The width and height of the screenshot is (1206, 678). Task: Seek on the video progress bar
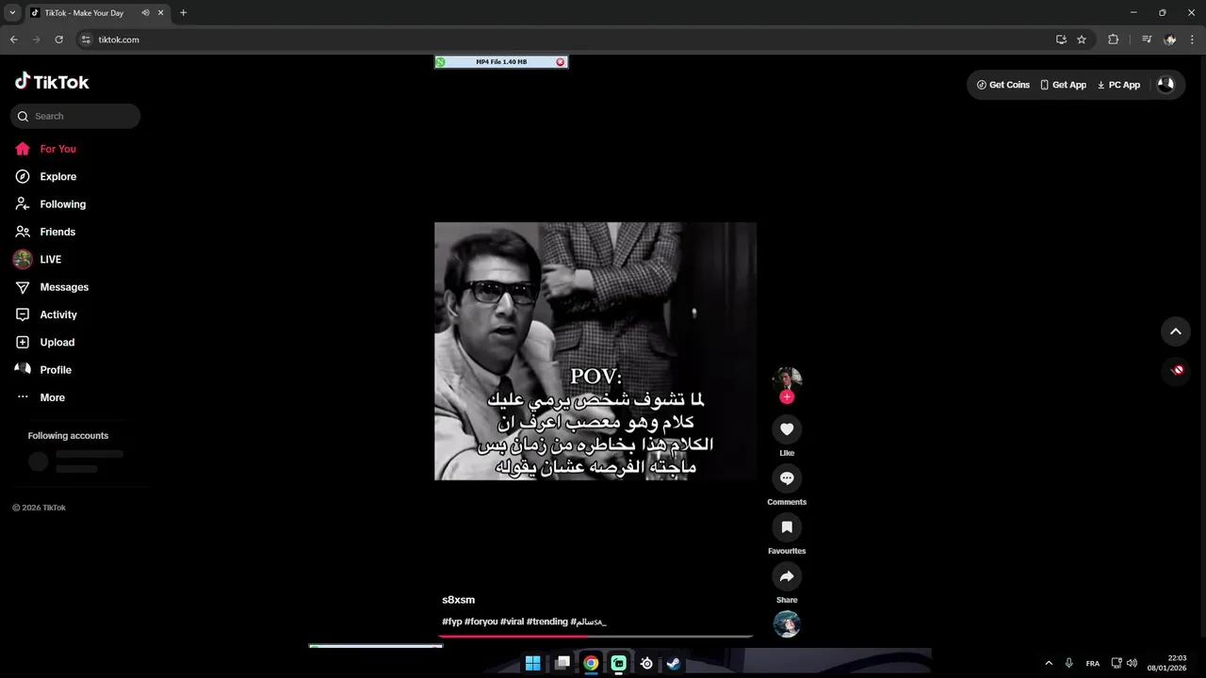595,637
